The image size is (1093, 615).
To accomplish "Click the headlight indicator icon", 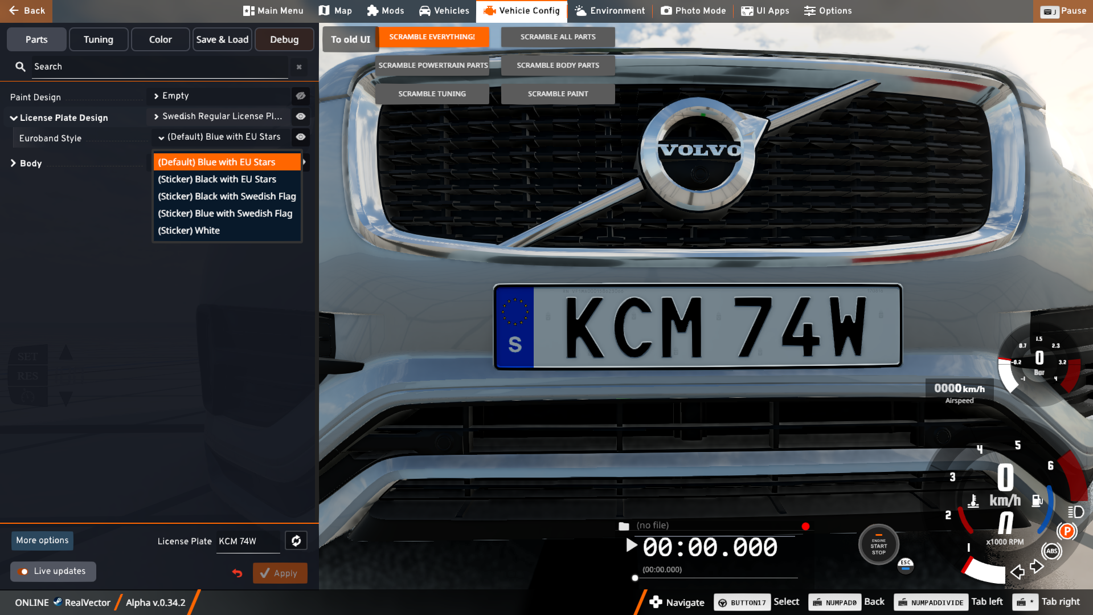I will pyautogui.click(x=1076, y=512).
